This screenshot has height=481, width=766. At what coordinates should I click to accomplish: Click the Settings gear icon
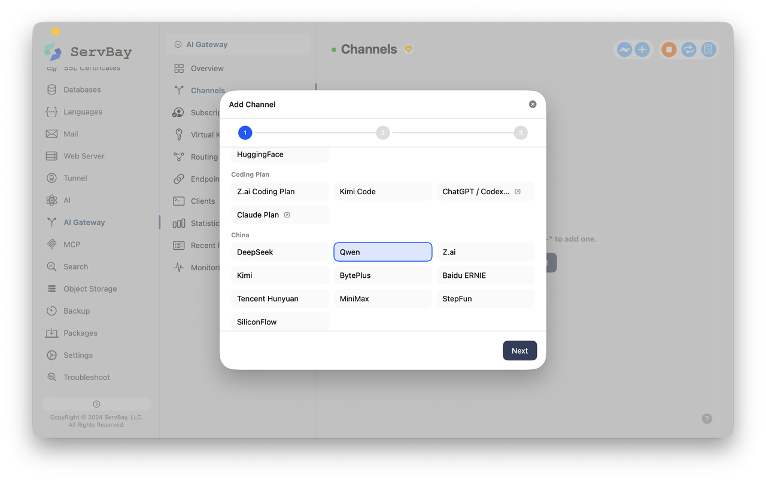pos(52,355)
